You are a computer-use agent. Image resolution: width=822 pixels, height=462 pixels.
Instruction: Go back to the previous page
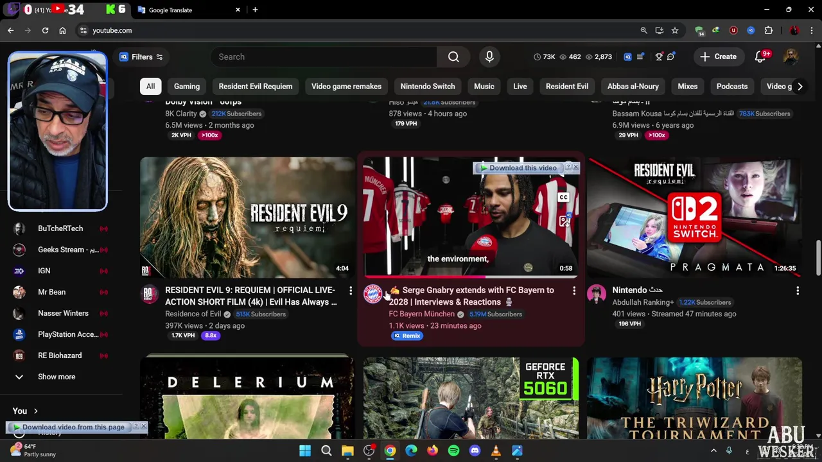(11, 30)
